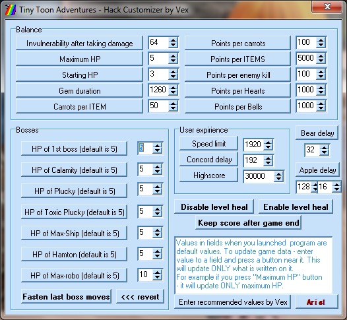Viewport: 347px width, 320px height.
Task: Increase Points per Hearts spinner
Action: click(x=321, y=88)
